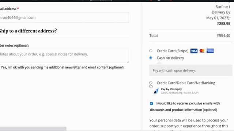Choose Credit Card/Debit Card/NetBanking radio option

point(151,83)
